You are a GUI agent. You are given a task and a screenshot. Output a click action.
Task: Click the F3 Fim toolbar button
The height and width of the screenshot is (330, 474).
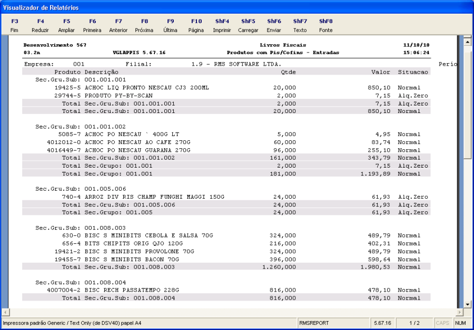(x=14, y=26)
